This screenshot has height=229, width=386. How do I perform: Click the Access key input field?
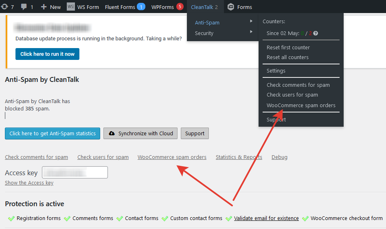click(75, 172)
